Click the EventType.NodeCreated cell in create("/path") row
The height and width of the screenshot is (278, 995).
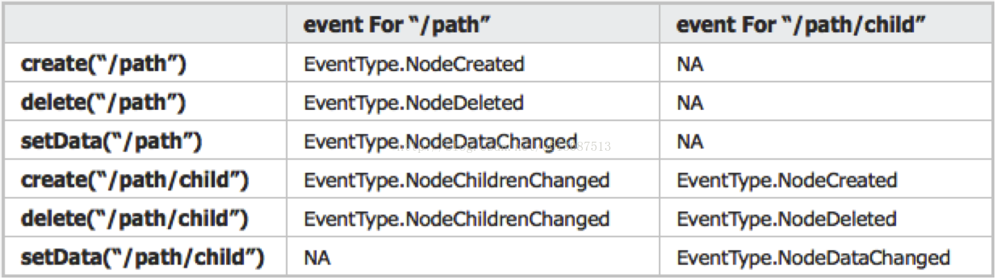click(x=414, y=64)
